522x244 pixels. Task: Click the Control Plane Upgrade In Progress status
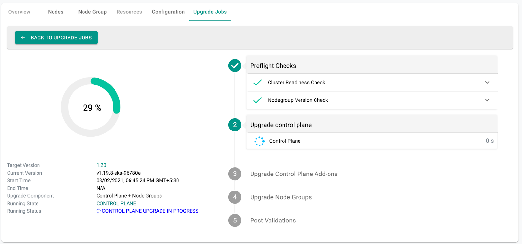(x=150, y=211)
